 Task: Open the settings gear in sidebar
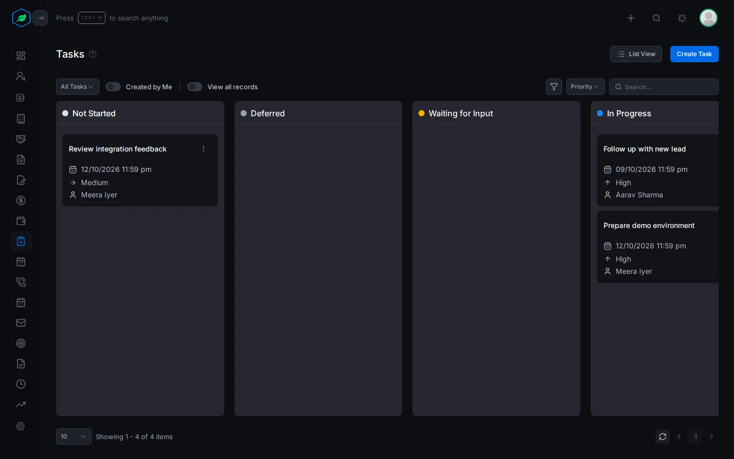coord(21,426)
